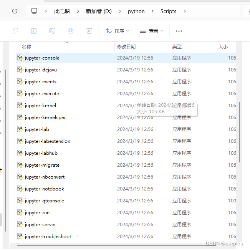Select the jupyter-run file icon

coord(20,212)
